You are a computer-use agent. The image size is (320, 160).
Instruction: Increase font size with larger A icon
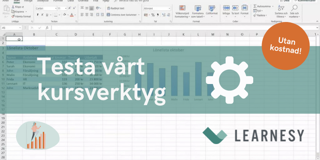(x=70, y=8)
